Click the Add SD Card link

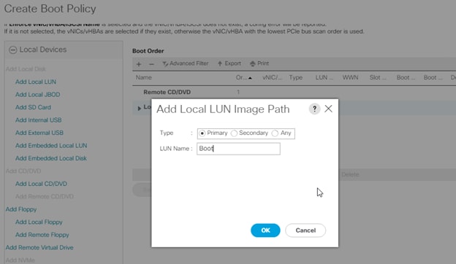coord(33,107)
